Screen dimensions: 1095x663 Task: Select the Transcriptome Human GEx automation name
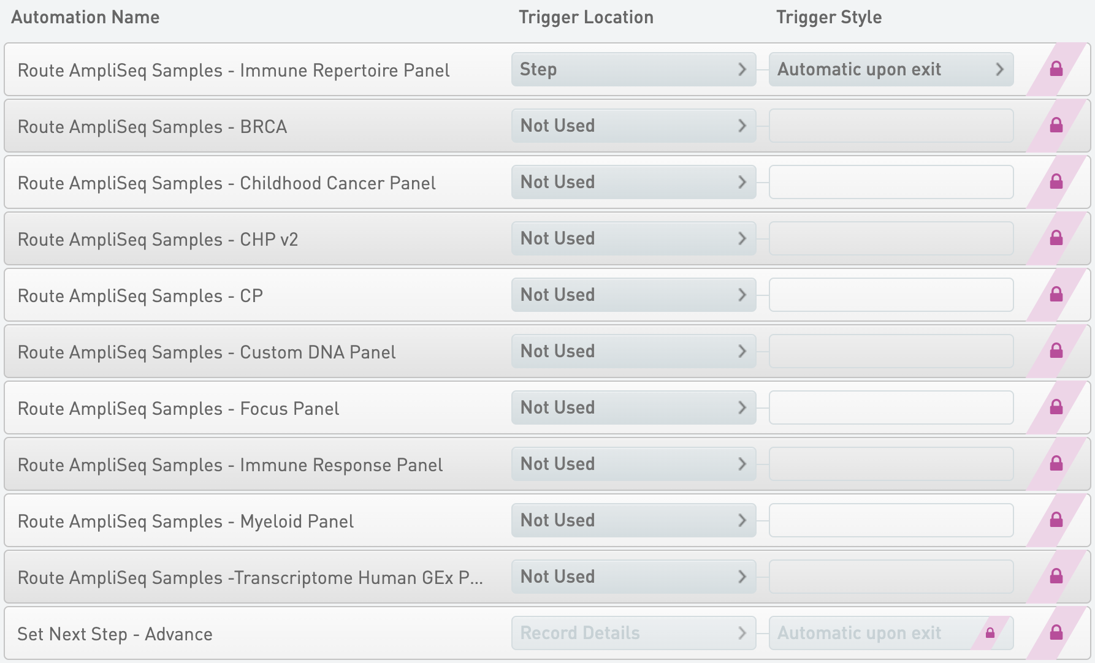tap(250, 578)
